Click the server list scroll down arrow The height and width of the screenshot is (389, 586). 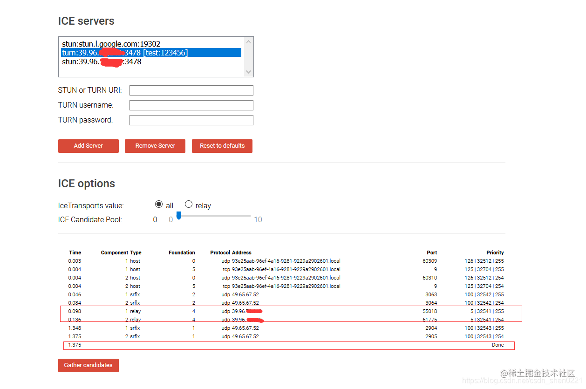click(x=249, y=72)
